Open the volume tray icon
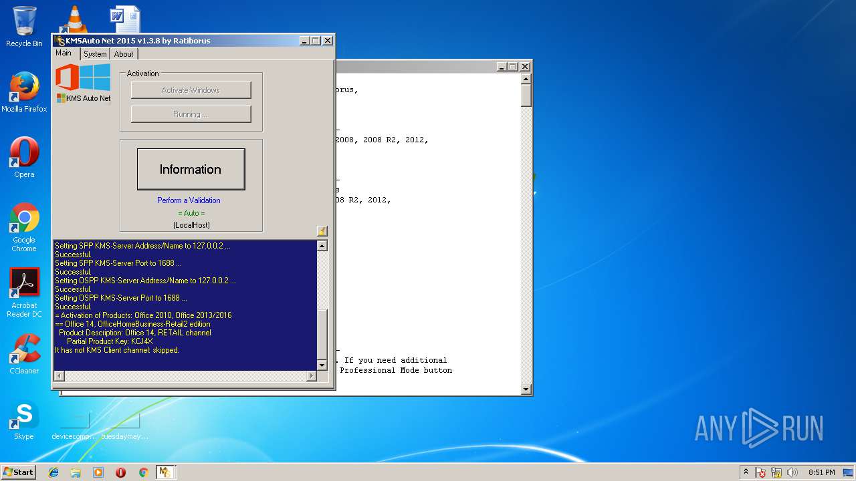This screenshot has height=481, width=856. tap(792, 472)
